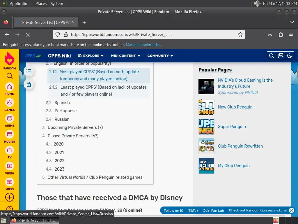Click the Join Fan Lab button
Screen dimensions: 298x224
[x=213, y=211]
